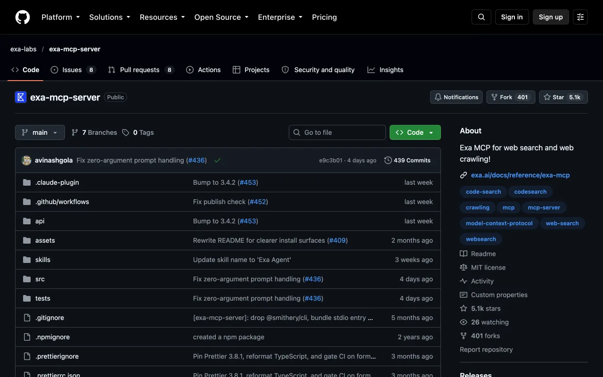Open the .prettierignore file
Screen dimensions: 603x377
(x=57, y=356)
